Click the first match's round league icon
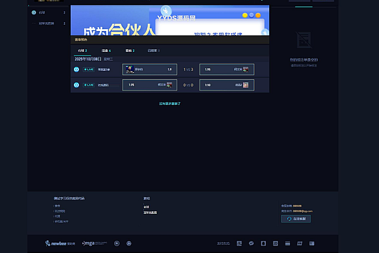Viewport: 379px width, 253px height. pyautogui.click(x=76, y=69)
